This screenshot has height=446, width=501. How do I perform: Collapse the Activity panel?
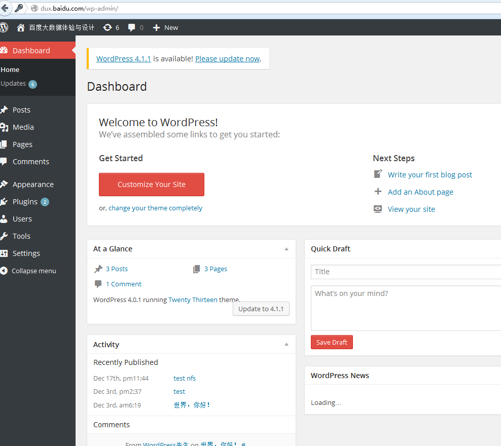(x=287, y=345)
